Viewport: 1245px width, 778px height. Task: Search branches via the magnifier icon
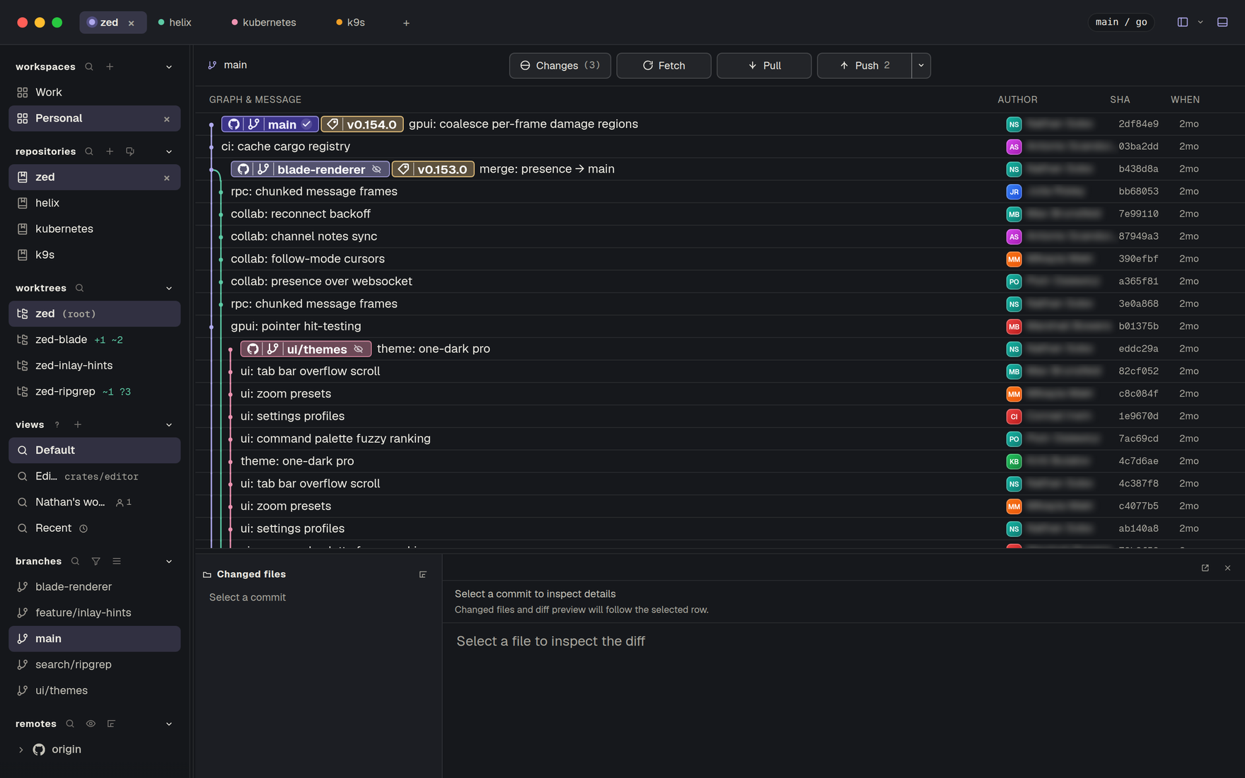[x=75, y=561]
